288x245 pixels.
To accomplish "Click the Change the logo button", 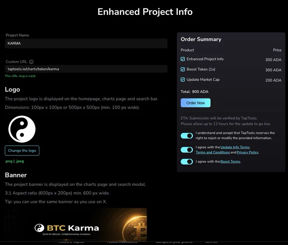I will (x=22, y=151).
